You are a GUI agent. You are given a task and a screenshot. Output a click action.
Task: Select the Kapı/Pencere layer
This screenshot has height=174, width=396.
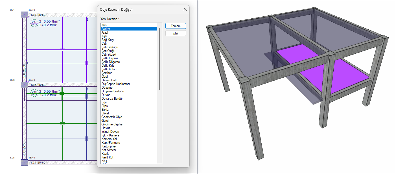pos(111,143)
